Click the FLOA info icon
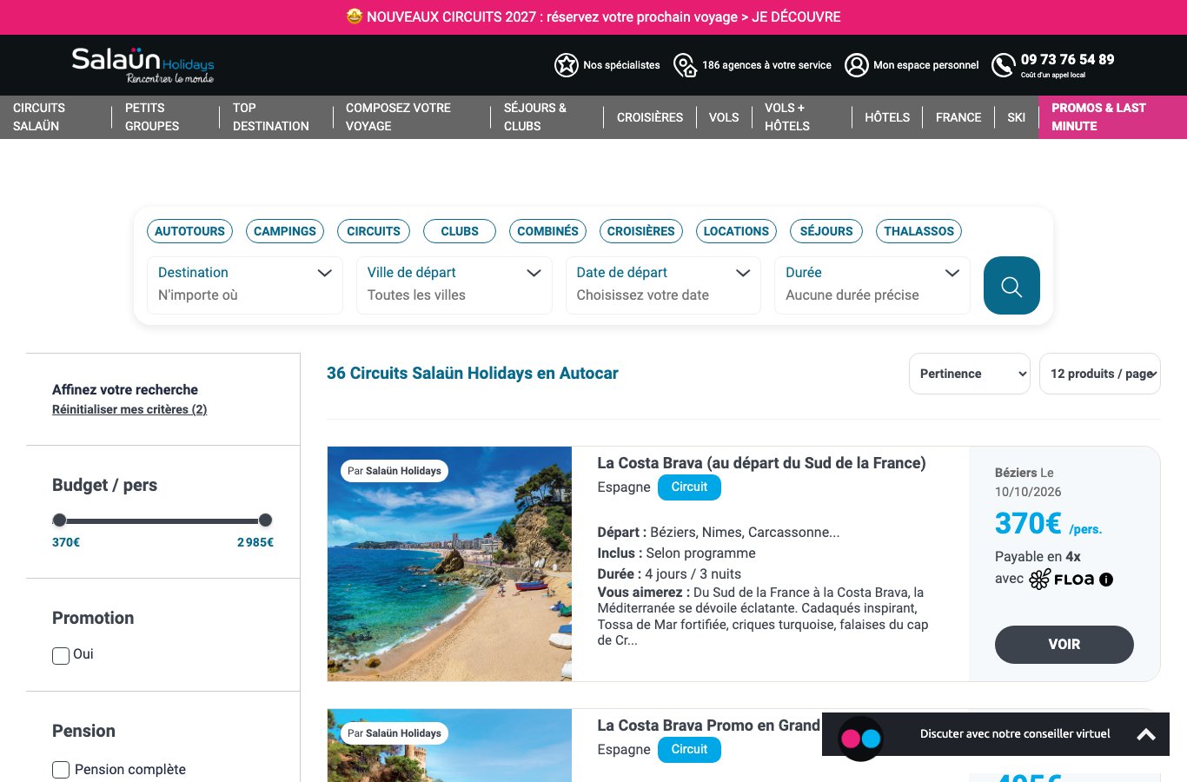The width and height of the screenshot is (1187, 782). tap(1106, 580)
